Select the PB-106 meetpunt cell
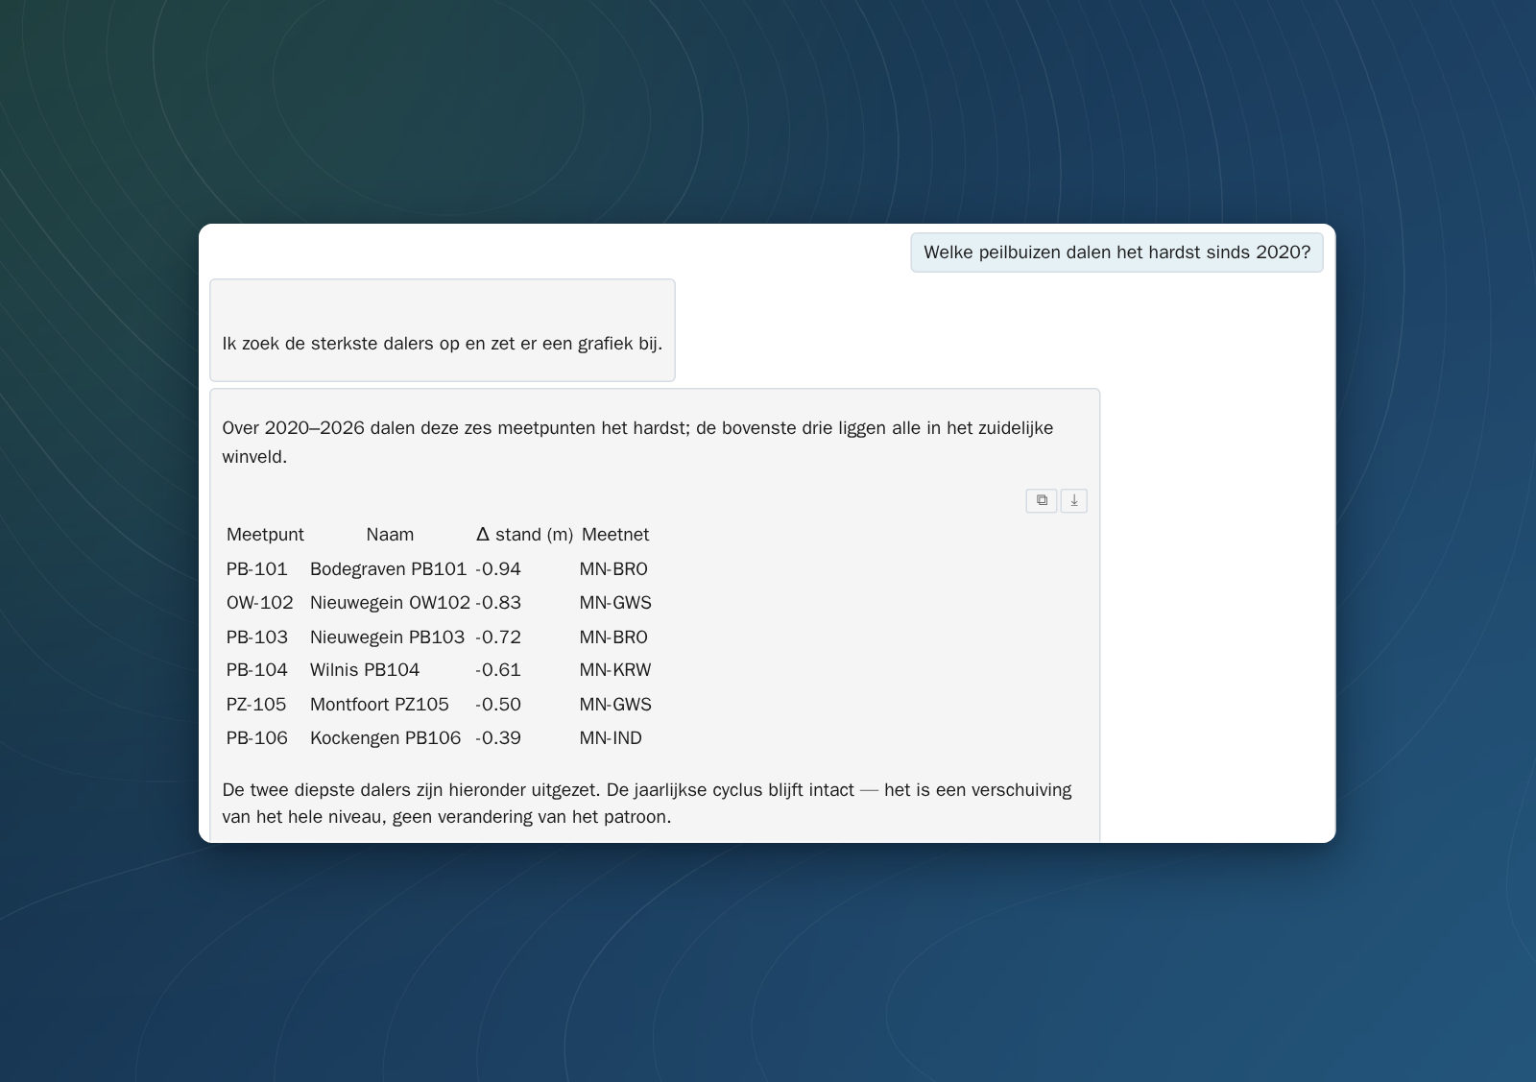This screenshot has height=1082, width=1536. [x=257, y=738]
